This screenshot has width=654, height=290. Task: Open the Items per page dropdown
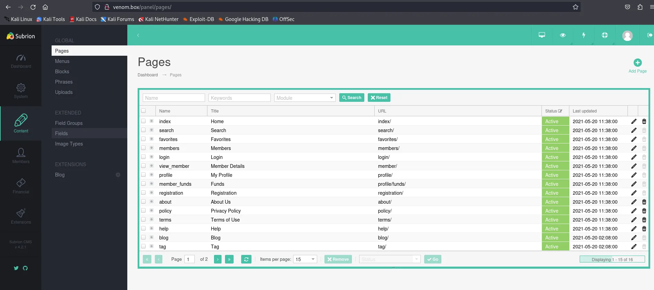pos(305,259)
